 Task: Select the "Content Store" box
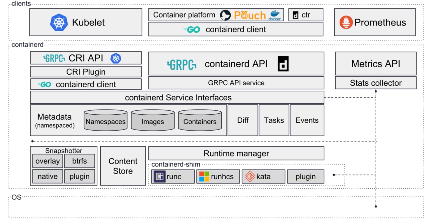123,166
